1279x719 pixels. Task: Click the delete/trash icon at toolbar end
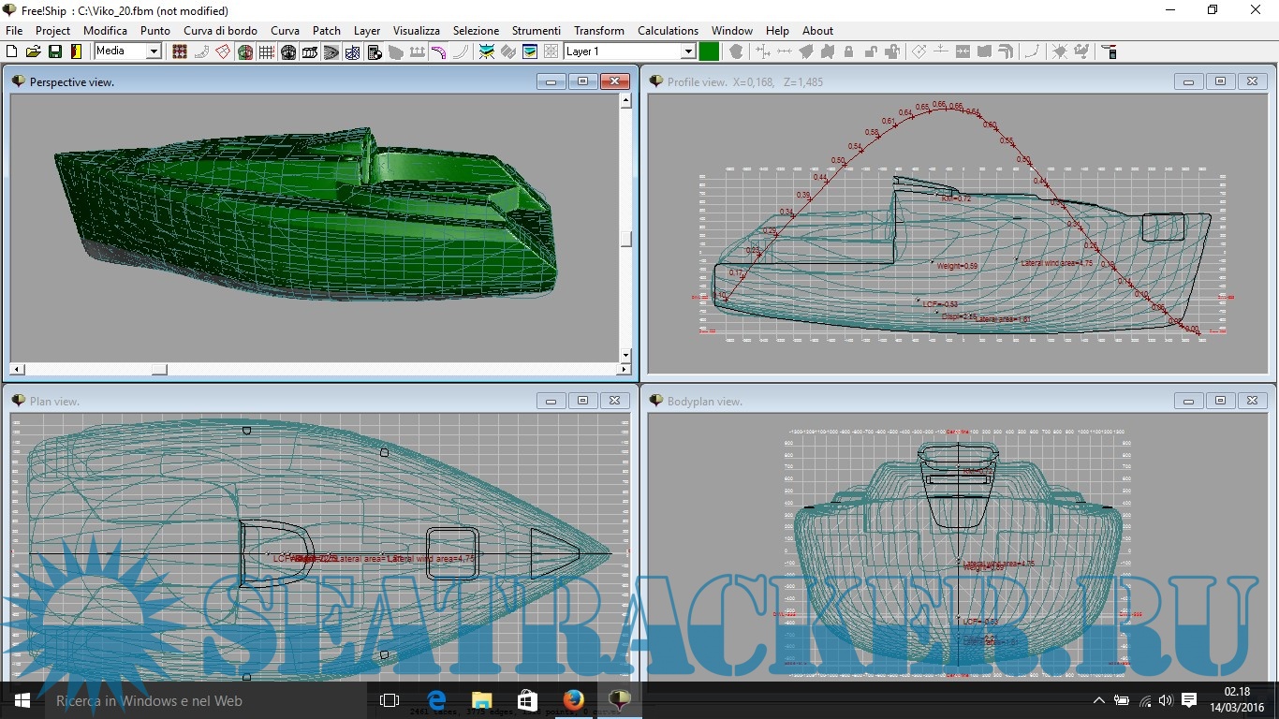[1109, 51]
